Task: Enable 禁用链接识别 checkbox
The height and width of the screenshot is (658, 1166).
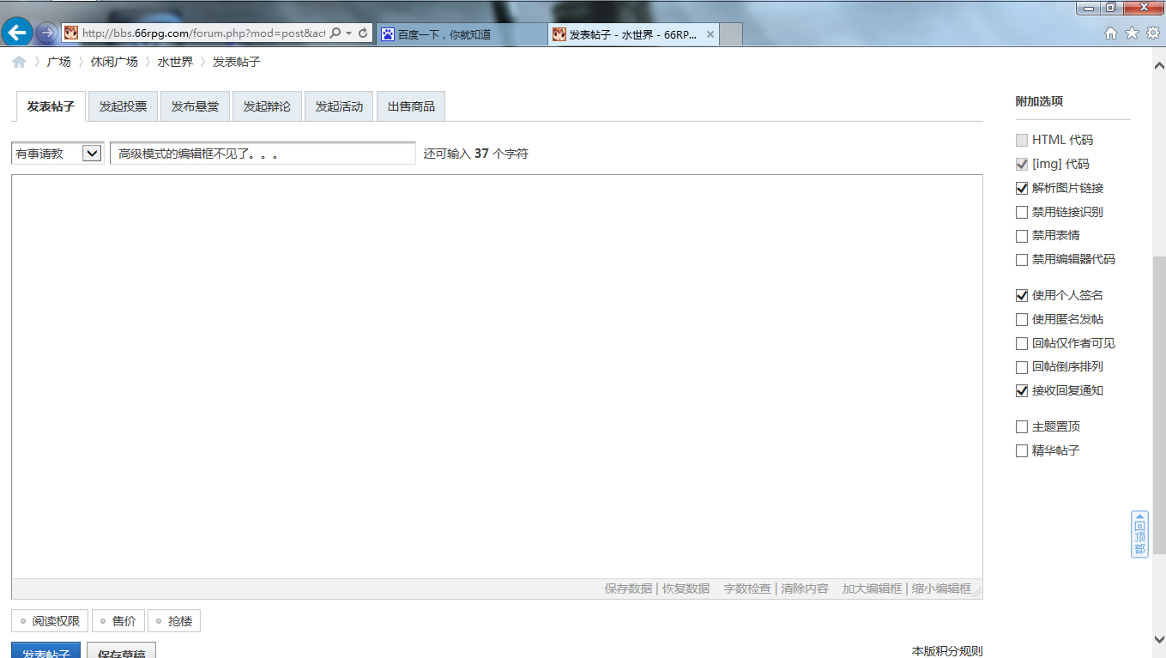Action: [1021, 212]
